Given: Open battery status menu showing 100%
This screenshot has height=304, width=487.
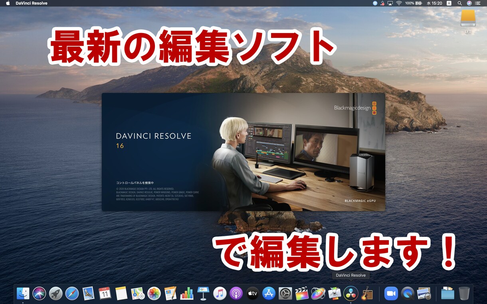Looking at the screenshot, I should [414, 3].
